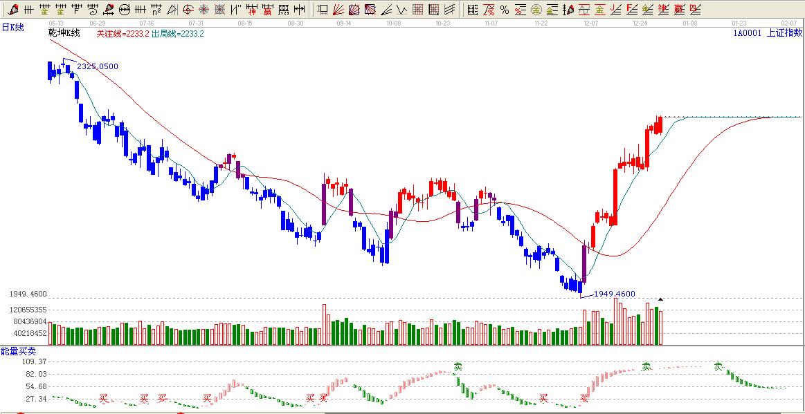
Task: Select the red fan lines tool icon
Action: [x=338, y=10]
